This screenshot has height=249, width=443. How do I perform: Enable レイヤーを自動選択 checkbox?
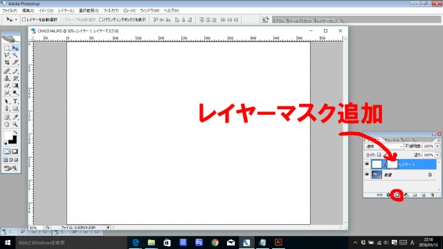tap(24, 19)
